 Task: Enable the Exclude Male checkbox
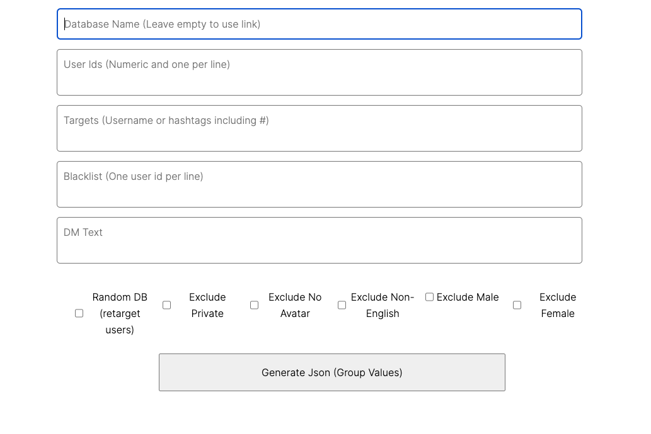point(429,297)
